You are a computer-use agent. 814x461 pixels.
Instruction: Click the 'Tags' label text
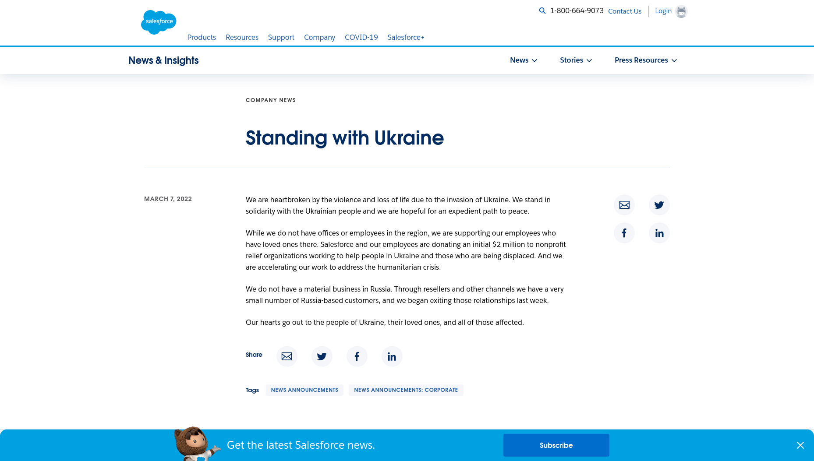pos(252,390)
